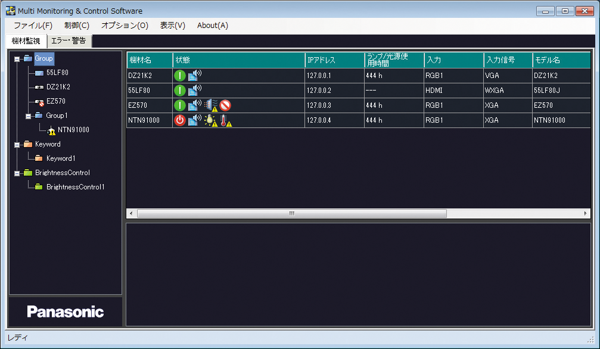The image size is (600, 349).
Task: Sort by the 機材名 column header
Action: [150, 60]
